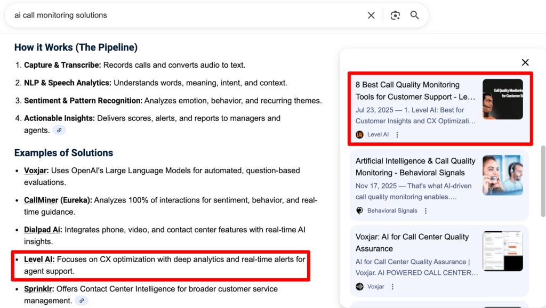Click the Voxjar article thumbnail
Screen dimensions: 546x308
pyautogui.click(x=502, y=251)
